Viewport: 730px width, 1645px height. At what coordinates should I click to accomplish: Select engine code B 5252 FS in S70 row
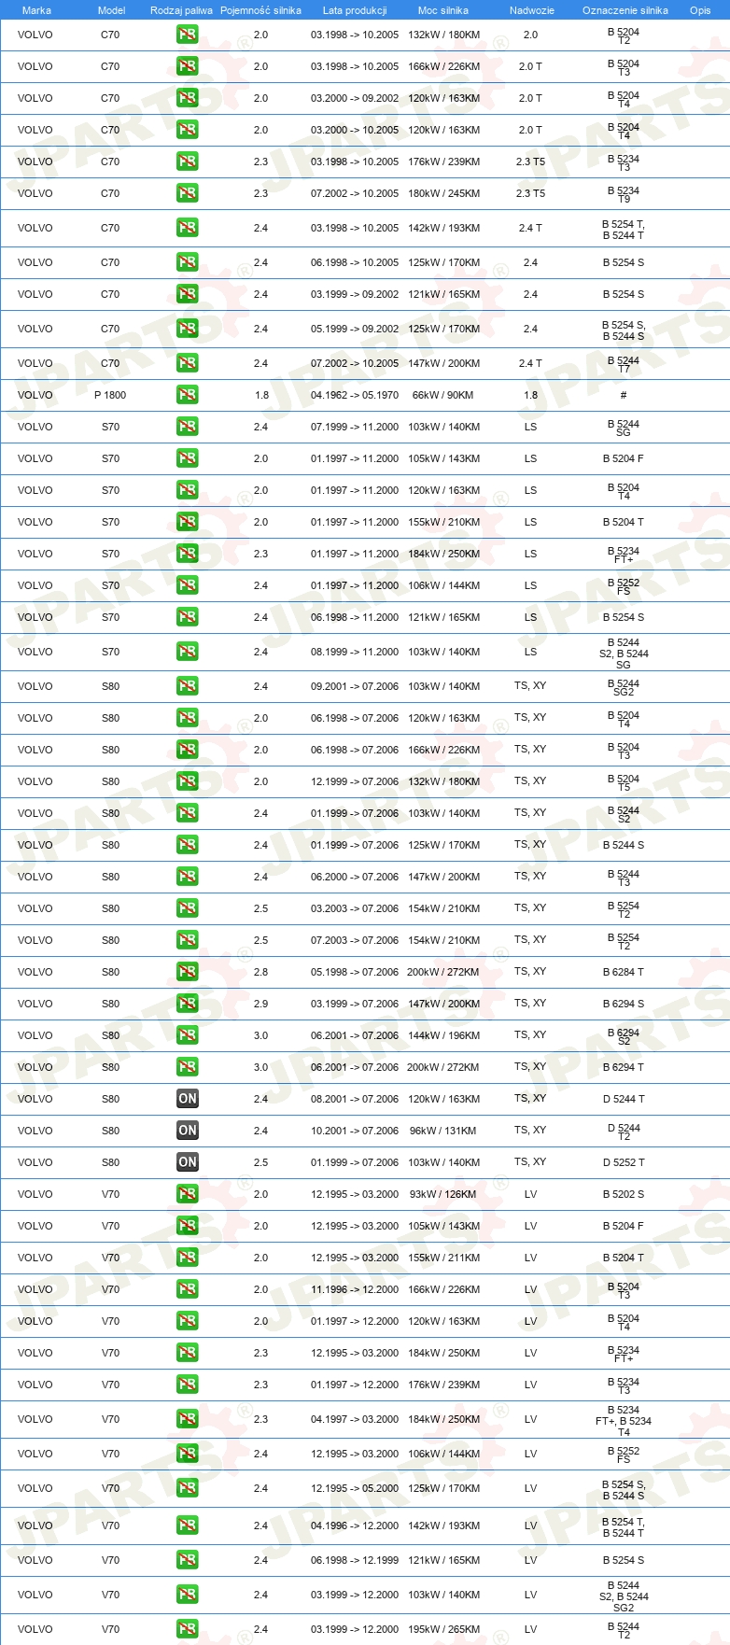(x=624, y=586)
